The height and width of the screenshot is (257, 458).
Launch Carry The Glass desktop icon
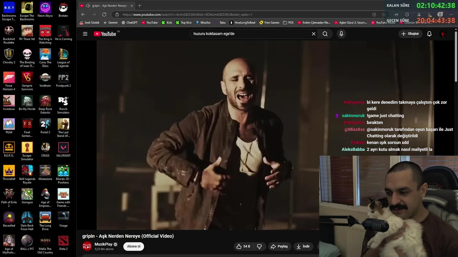click(45, 58)
